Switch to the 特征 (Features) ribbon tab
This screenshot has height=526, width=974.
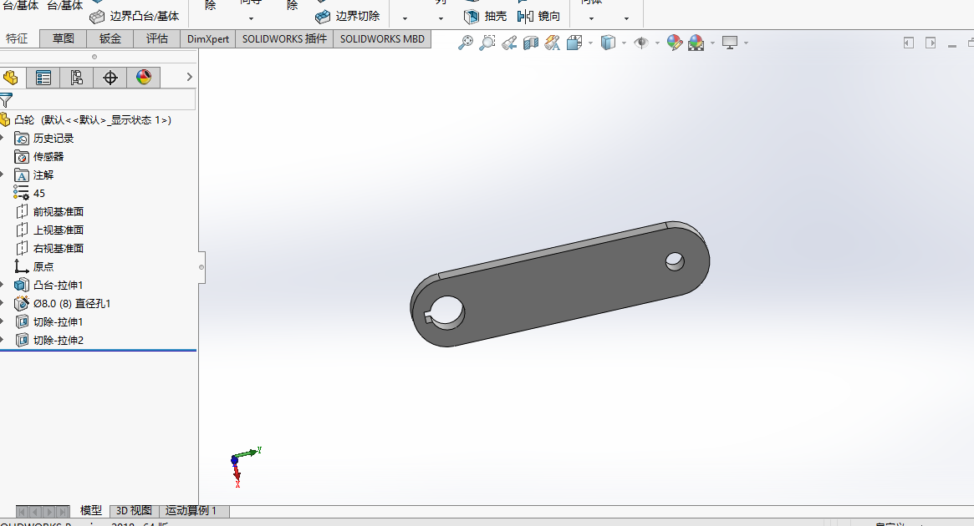click(18, 38)
